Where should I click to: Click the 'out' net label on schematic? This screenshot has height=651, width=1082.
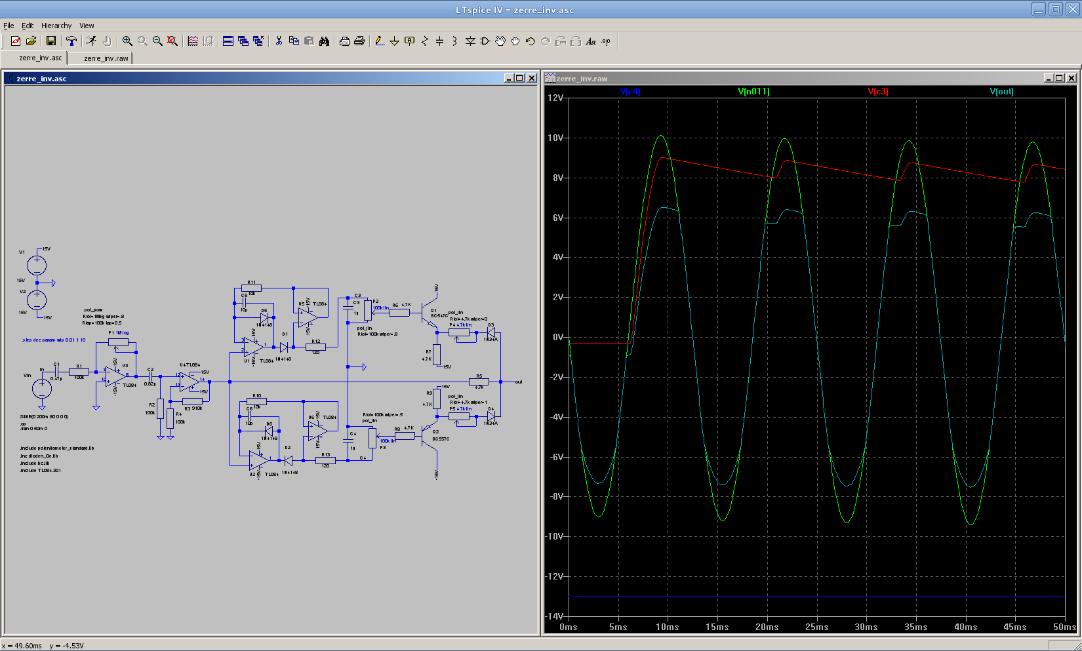[519, 382]
